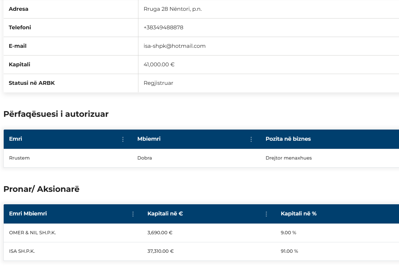Open the Kapitali në € column menu
The height and width of the screenshot is (277, 399).
tap(266, 214)
